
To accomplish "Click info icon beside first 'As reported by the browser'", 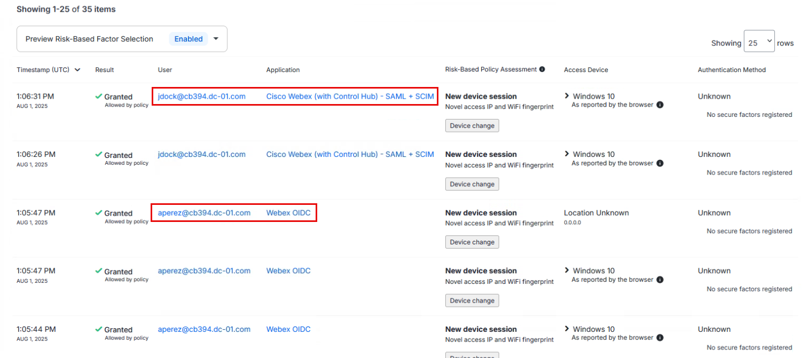I will coord(660,105).
